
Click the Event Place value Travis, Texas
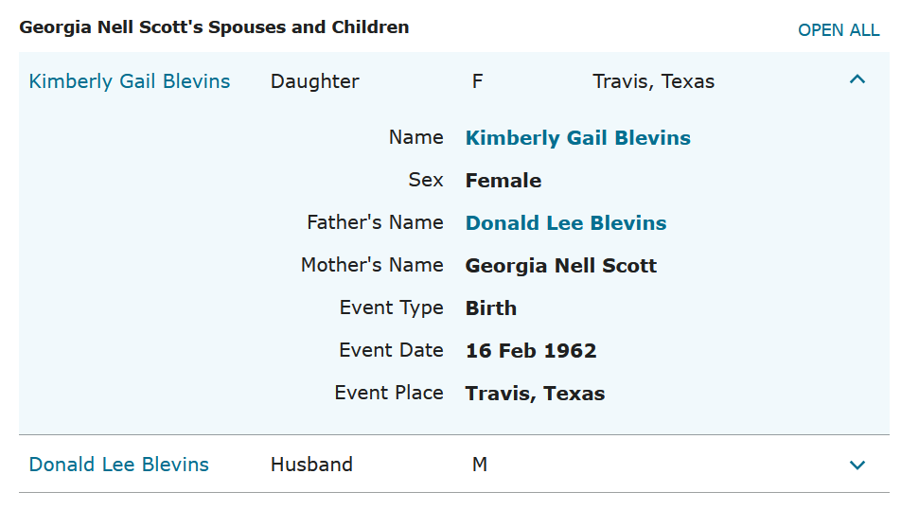pyautogui.click(x=535, y=394)
